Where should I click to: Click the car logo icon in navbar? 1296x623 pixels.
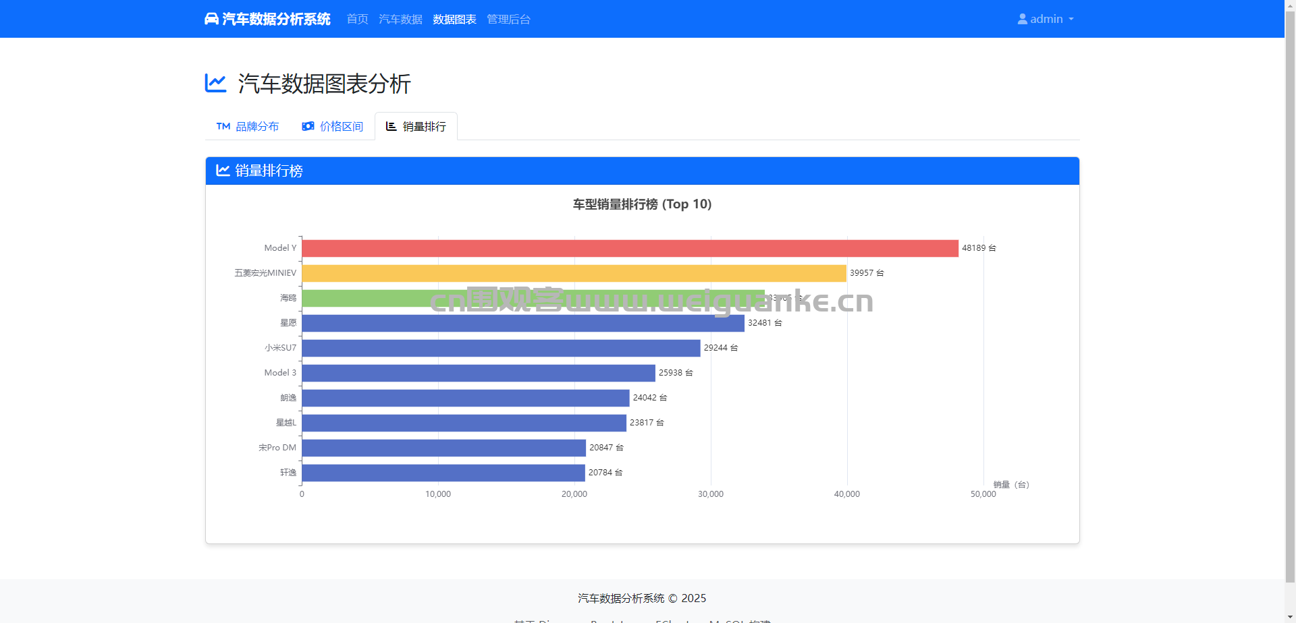pos(211,19)
